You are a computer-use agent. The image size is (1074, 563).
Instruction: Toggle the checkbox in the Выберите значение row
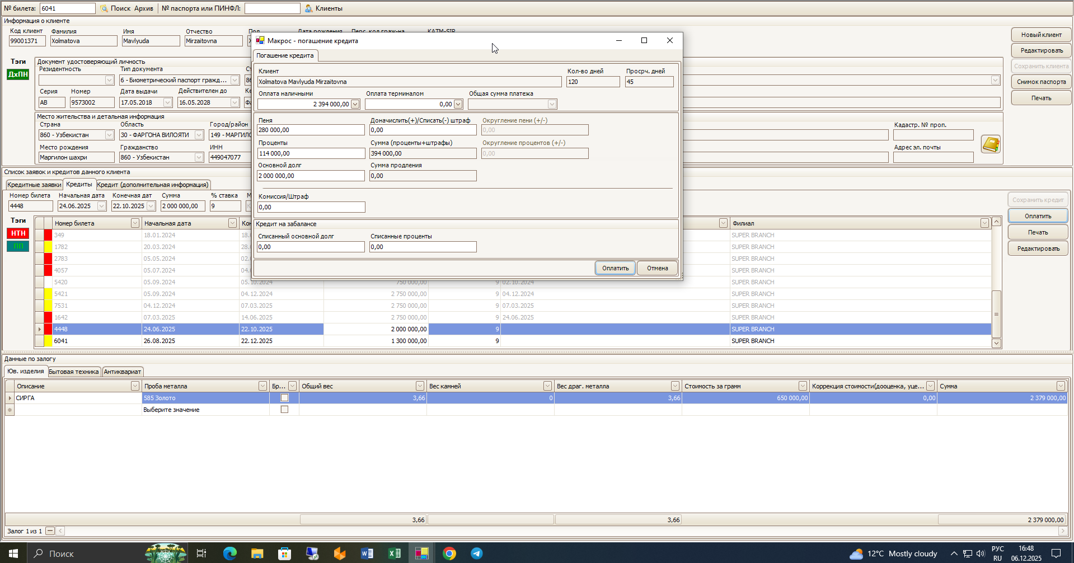(x=284, y=410)
